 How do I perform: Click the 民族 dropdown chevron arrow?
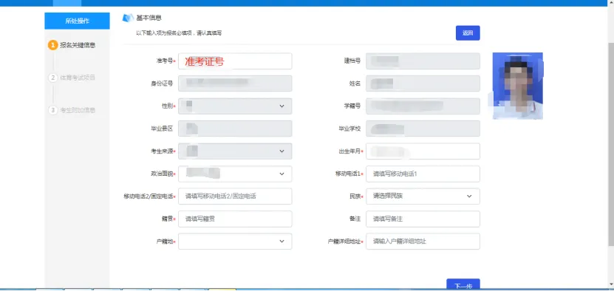tap(469, 196)
